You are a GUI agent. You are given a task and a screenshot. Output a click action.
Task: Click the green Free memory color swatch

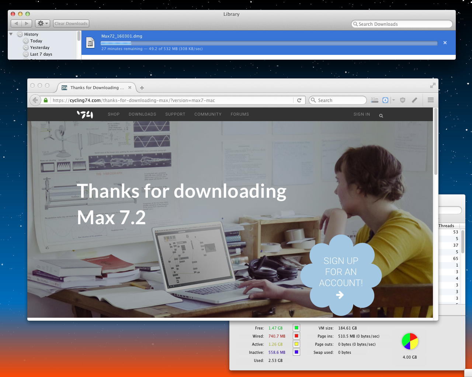click(x=296, y=328)
